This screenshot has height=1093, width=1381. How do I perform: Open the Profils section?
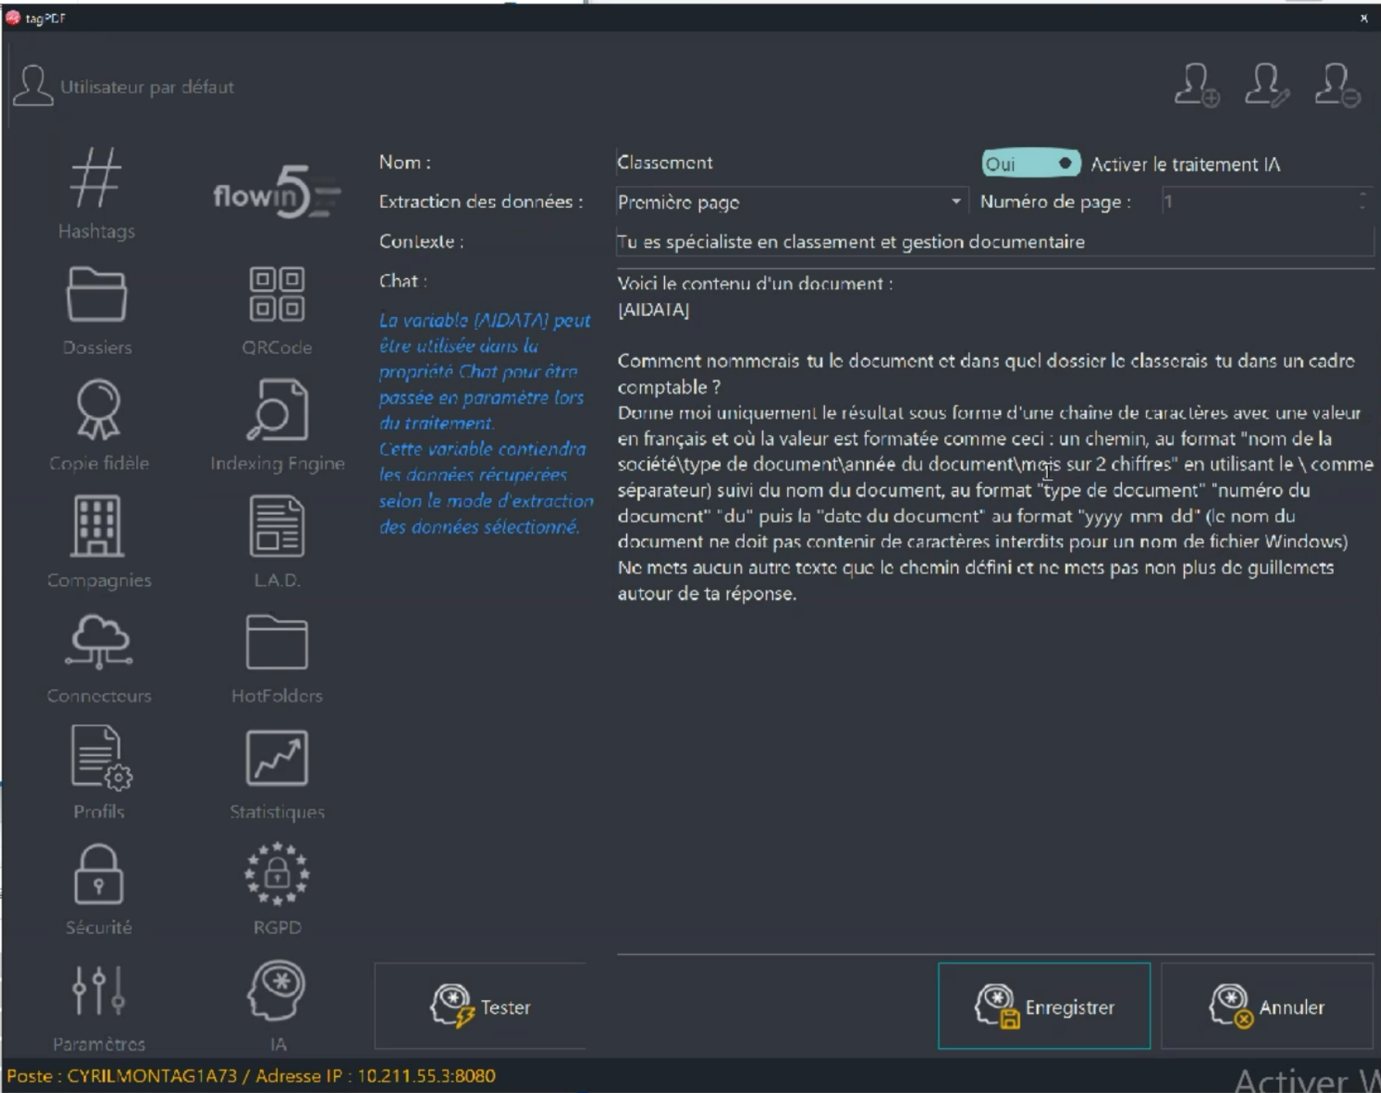click(99, 773)
